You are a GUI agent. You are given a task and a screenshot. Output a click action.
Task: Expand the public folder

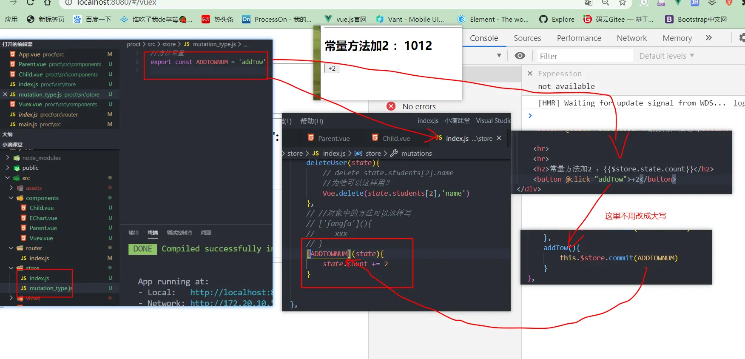tap(8, 168)
